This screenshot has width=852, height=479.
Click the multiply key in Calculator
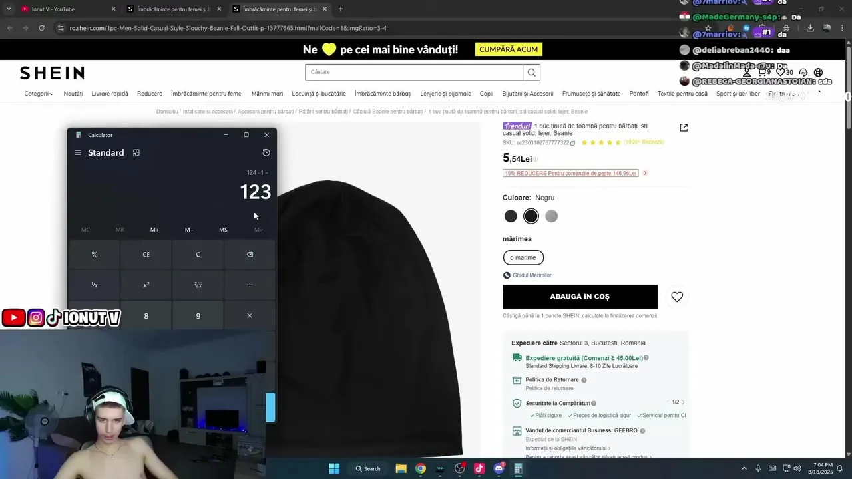coord(250,315)
